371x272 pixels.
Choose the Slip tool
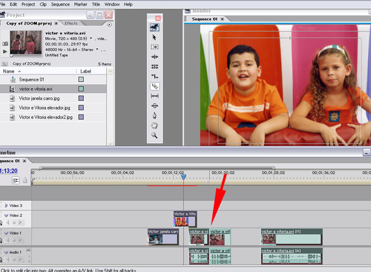(155, 96)
